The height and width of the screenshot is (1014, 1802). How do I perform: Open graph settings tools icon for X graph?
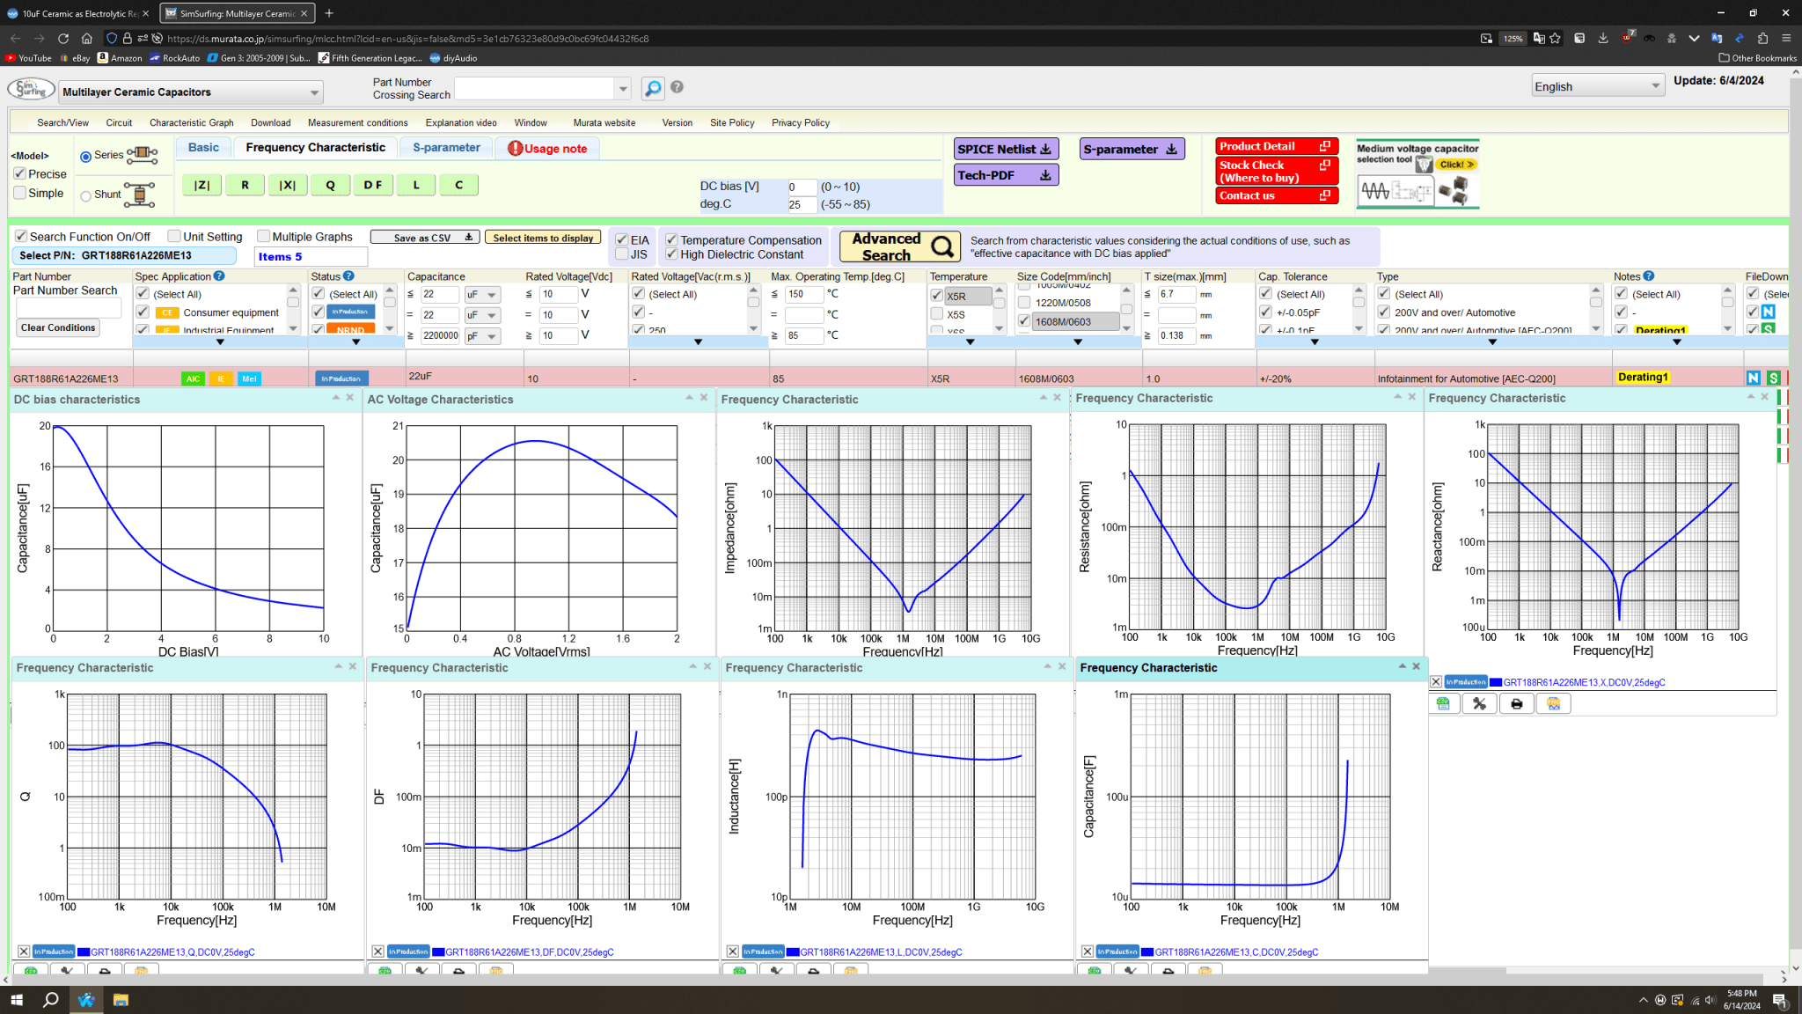tap(1479, 704)
